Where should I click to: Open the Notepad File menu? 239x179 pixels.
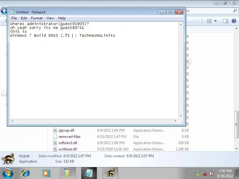14,18
